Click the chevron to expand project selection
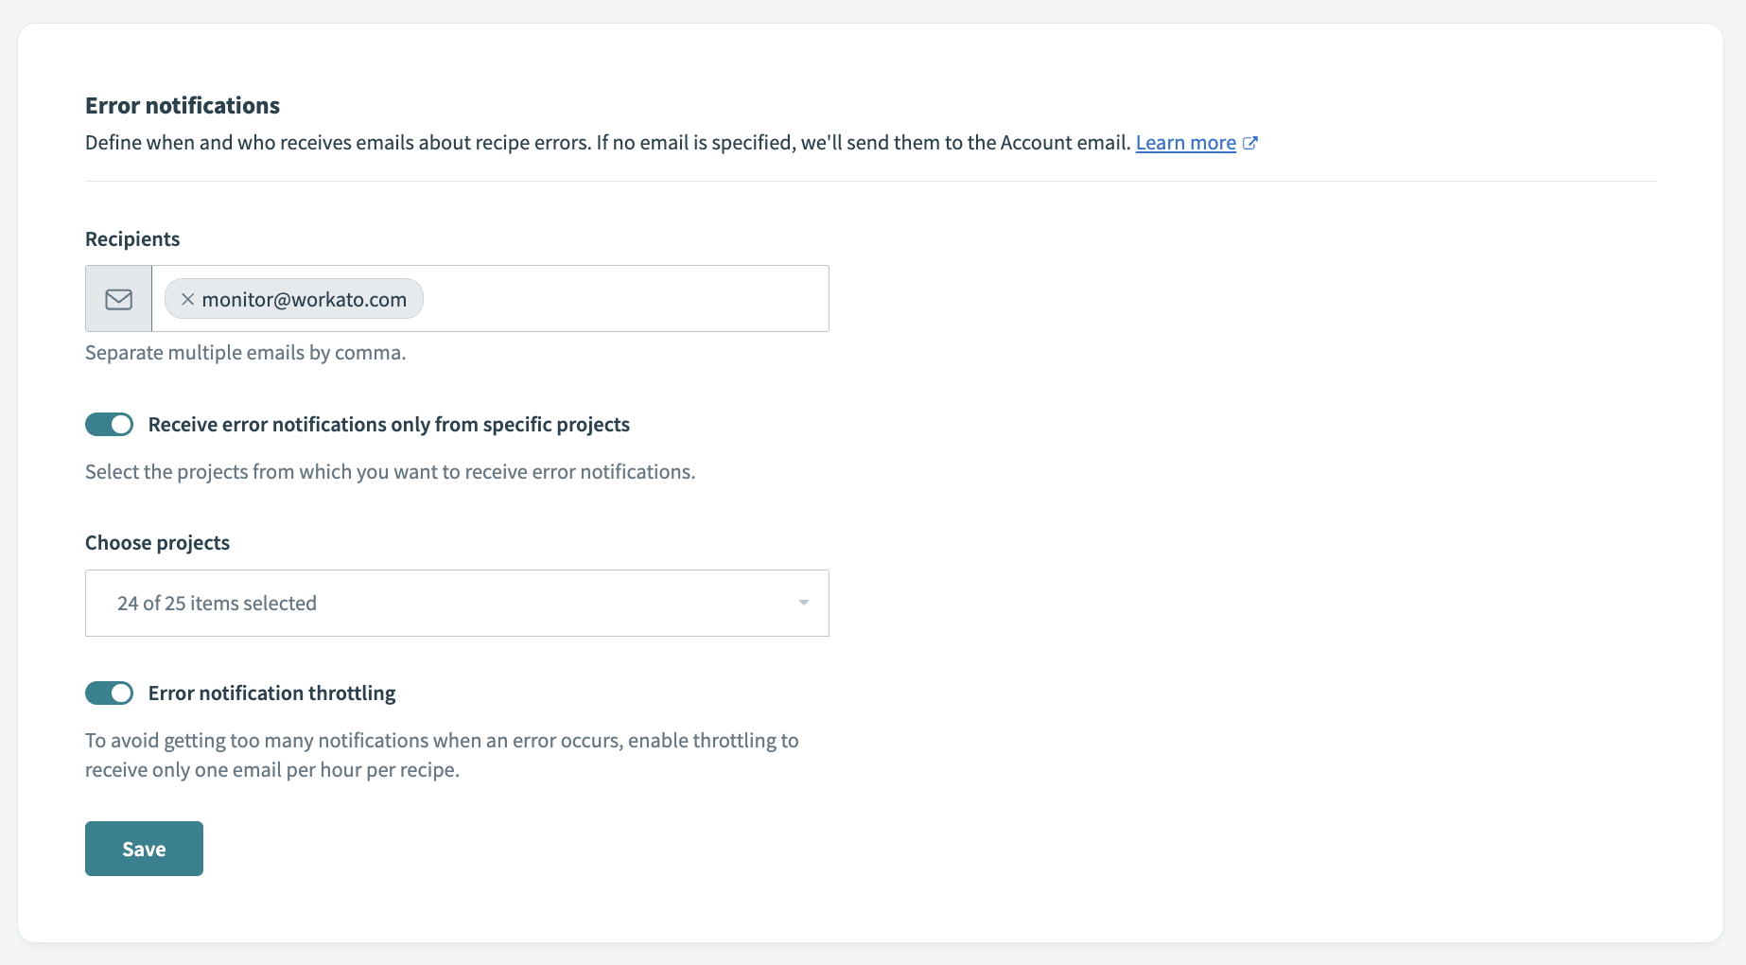The height and width of the screenshot is (965, 1746). point(803,603)
